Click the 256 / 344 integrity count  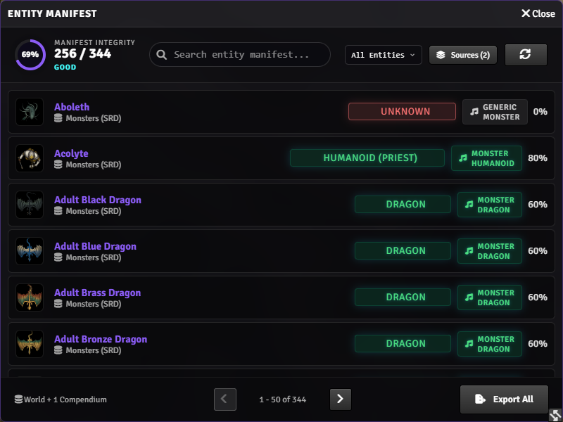[82, 54]
